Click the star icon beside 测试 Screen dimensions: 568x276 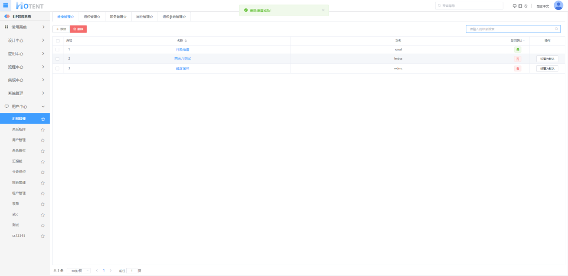[43, 226]
